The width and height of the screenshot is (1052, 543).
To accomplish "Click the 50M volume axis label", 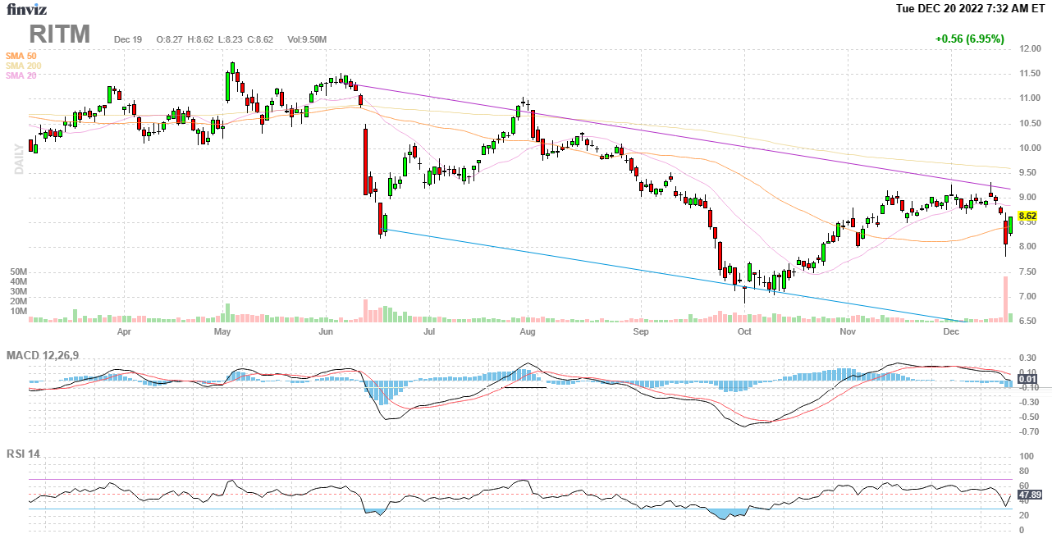I will click(x=20, y=271).
